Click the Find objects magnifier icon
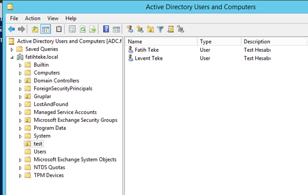 171,29
